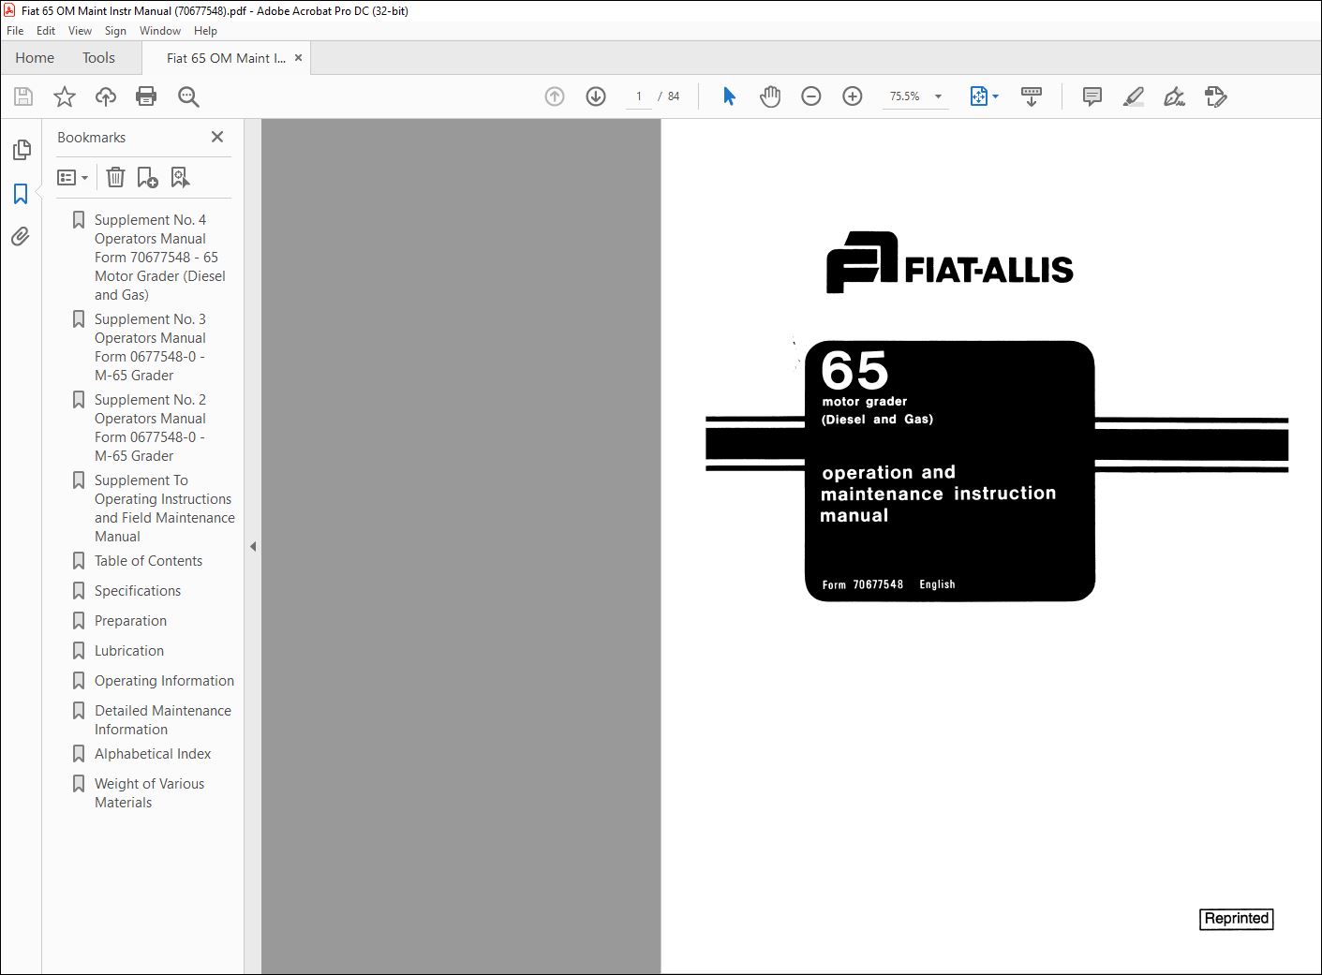The width and height of the screenshot is (1322, 975).
Task: Jump to the Operating Information bookmark
Action: pyautogui.click(x=164, y=681)
